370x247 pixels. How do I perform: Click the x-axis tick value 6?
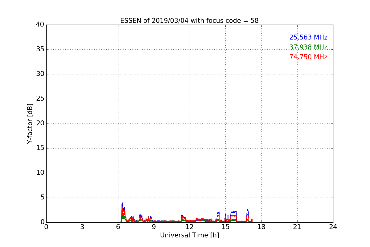pyautogui.click(x=118, y=227)
